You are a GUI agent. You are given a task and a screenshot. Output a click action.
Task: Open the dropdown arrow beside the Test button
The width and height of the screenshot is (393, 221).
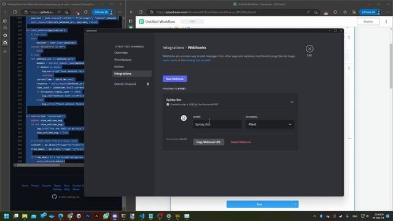pos(295,204)
